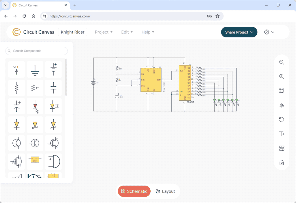This screenshot has height=203, width=296.
Task: Select the resistor component
Action: 16,88
